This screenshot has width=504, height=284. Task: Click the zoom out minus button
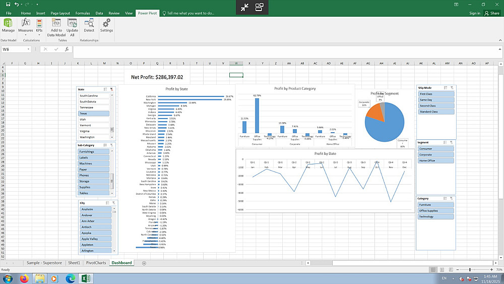pos(458,269)
